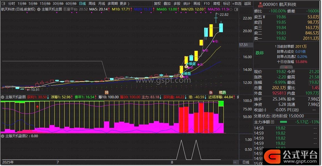Click the 标记 mark button

(227, 4)
